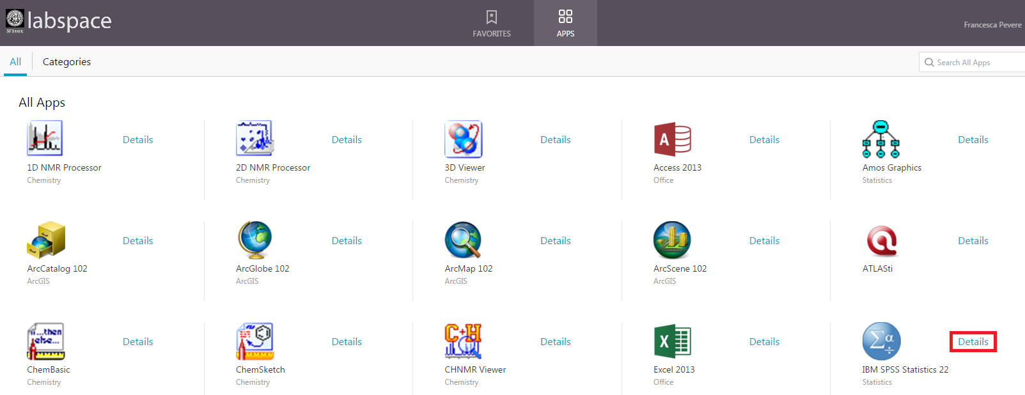Open the Excel 2013 icon
1025x395 pixels.
pyautogui.click(x=673, y=341)
